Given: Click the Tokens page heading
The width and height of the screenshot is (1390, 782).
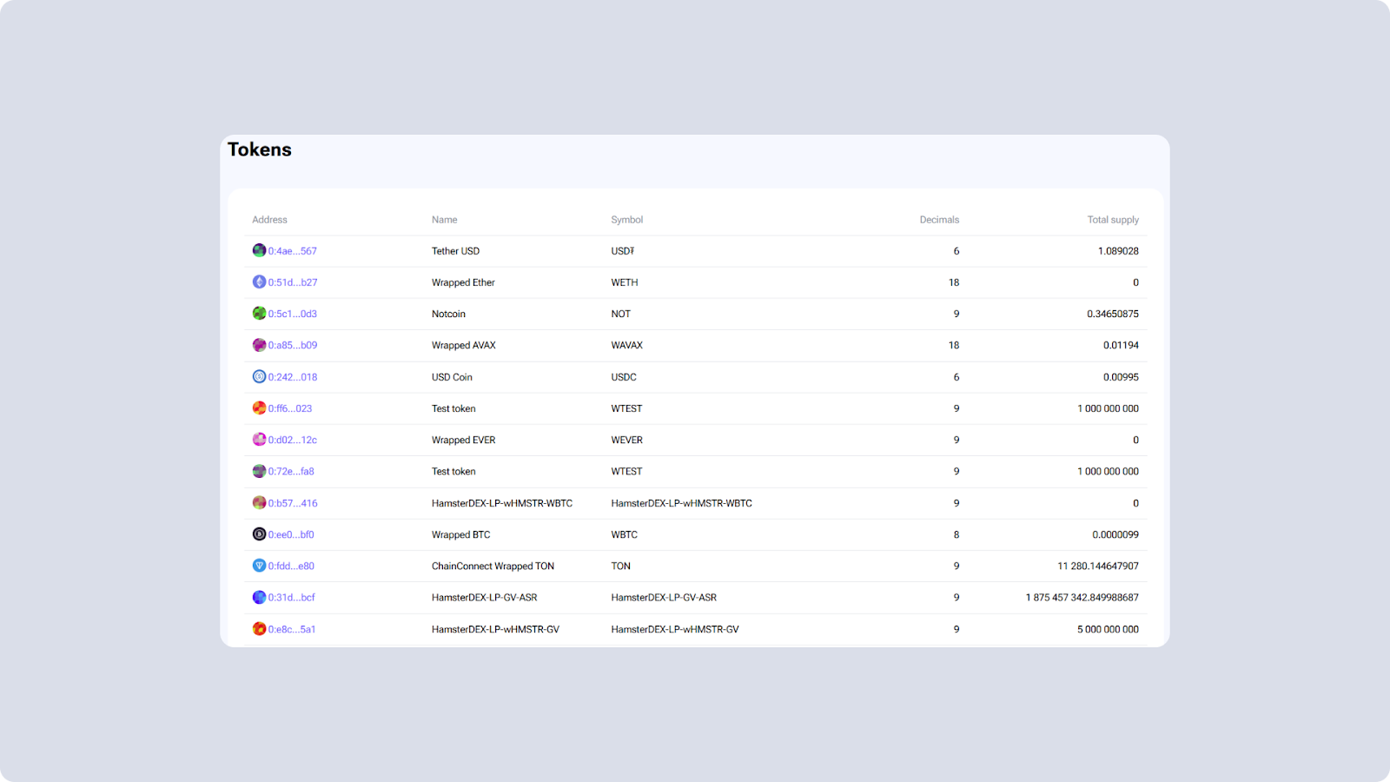Looking at the screenshot, I should tap(260, 149).
